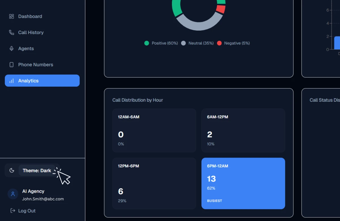The width and height of the screenshot is (340, 221).
Task: Toggle the Theme: Dark switch
Action: click(x=32, y=170)
